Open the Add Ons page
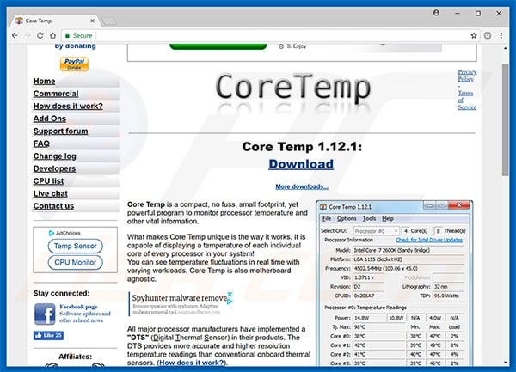Viewport: 516px width, 372px height. click(x=50, y=119)
